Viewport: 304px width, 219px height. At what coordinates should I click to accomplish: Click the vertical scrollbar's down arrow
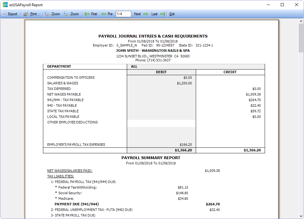pos(301,216)
